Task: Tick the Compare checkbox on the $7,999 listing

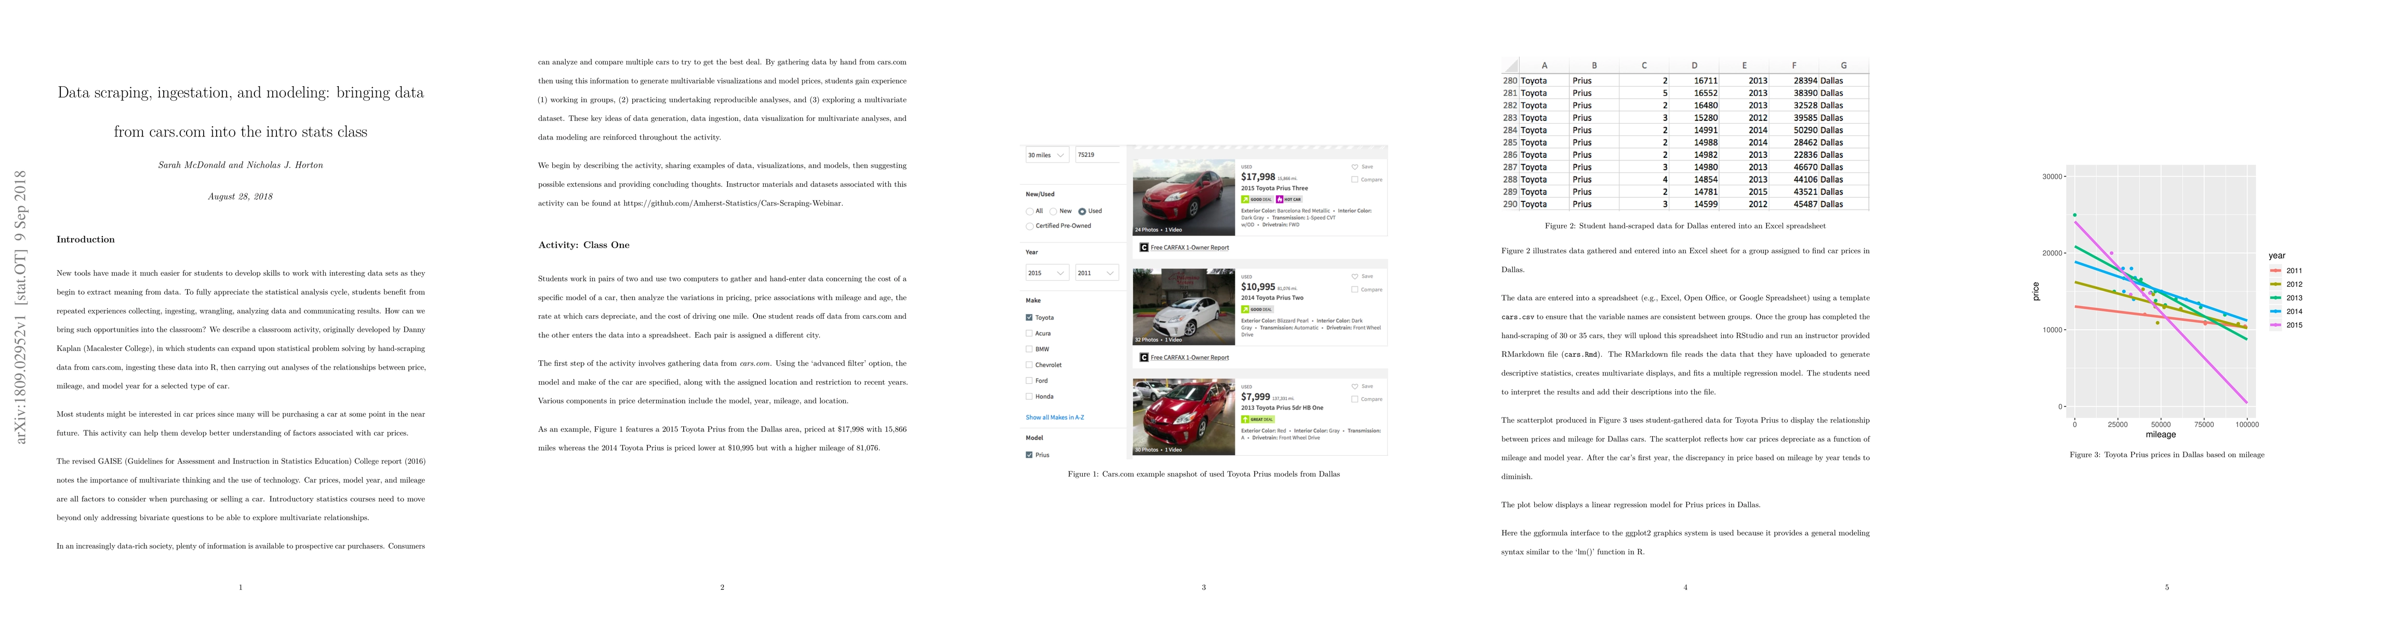Action: tap(1354, 399)
